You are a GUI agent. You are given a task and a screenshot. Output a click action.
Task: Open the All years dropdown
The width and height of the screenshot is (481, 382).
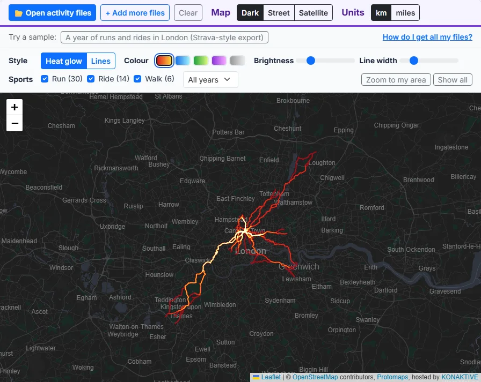tap(210, 80)
